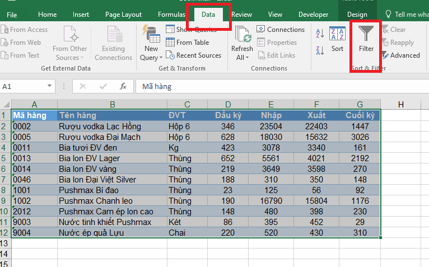Open the File menu
The image size is (429, 267).
12,15
